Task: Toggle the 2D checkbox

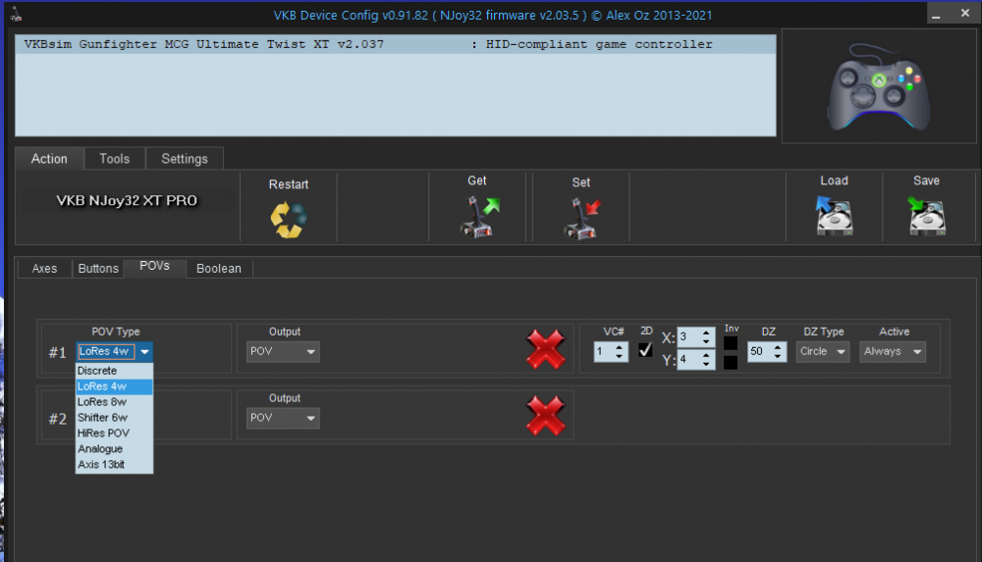Action: point(645,350)
